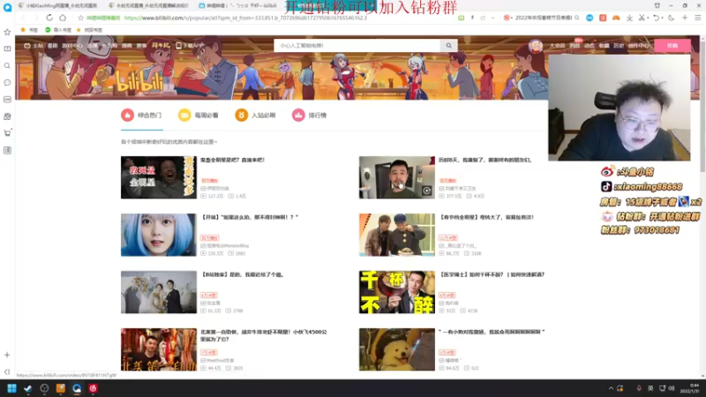This screenshot has width=706, height=397.
Task: Open the browser hamburger menu icon
Action: pyautogui.click(x=697, y=18)
